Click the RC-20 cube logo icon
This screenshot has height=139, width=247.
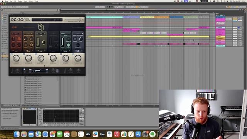tap(41, 27)
